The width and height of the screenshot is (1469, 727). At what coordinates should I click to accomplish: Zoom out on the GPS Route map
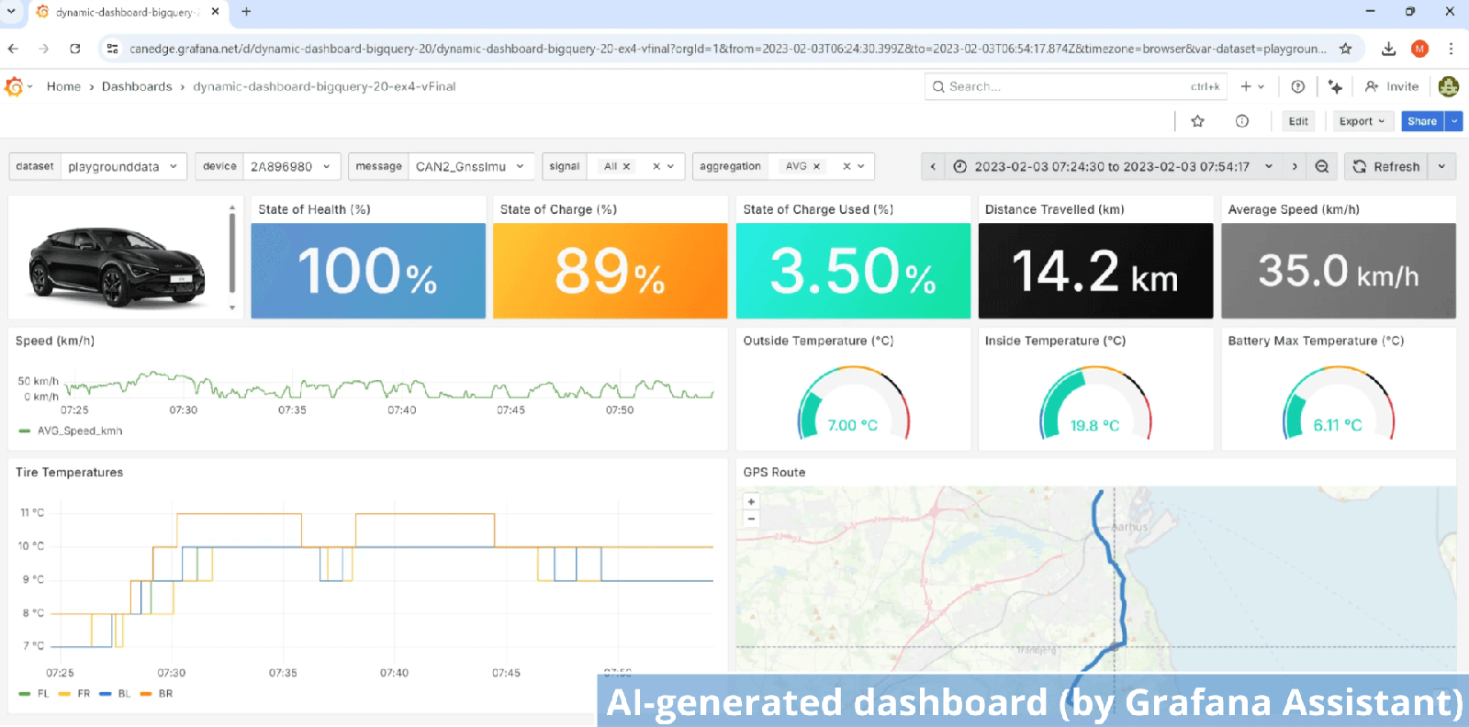[751, 519]
